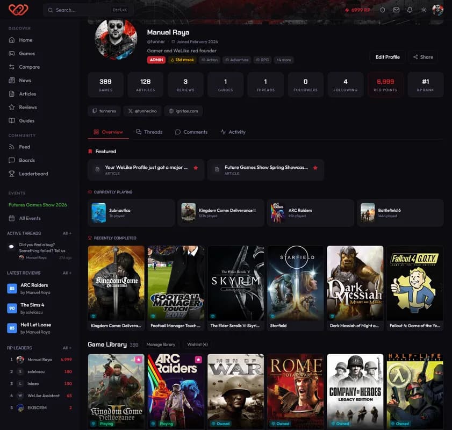
Task: Open the messages envelope icon
Action: [x=396, y=9]
